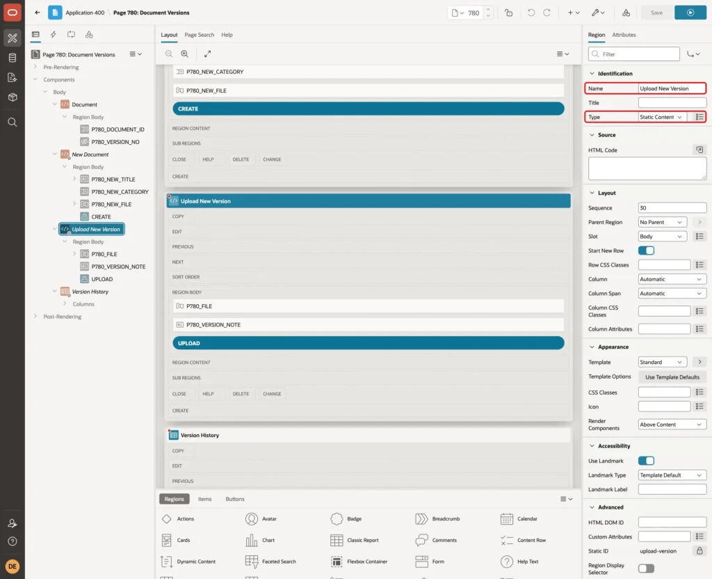Select the Classic Report region in gallery
This screenshot has height=579, width=712.
[355, 540]
